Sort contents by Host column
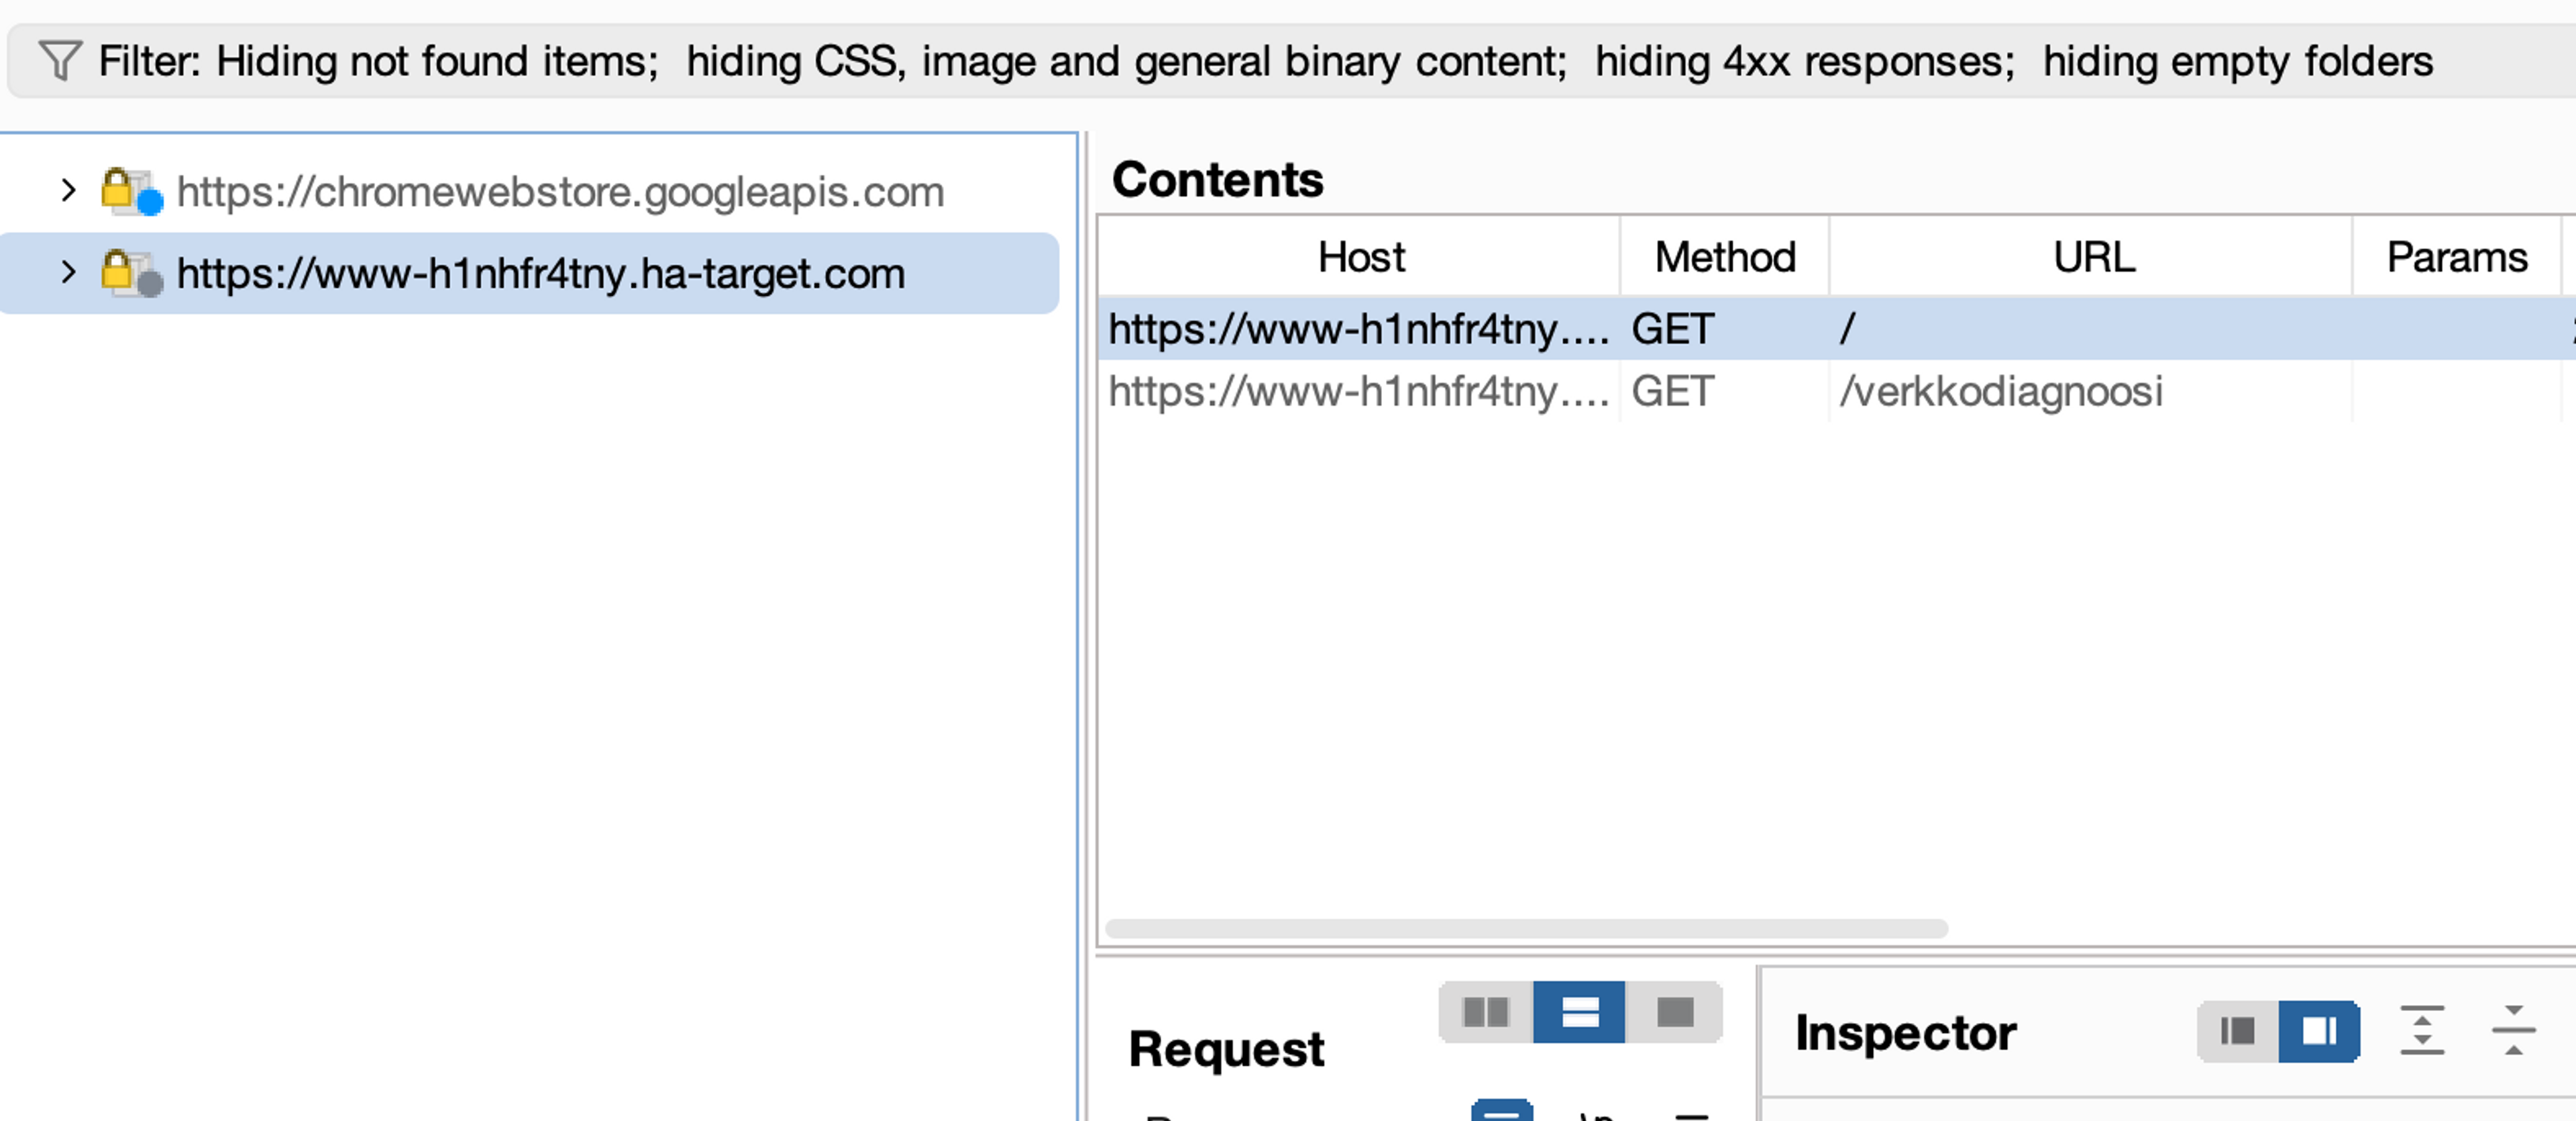 (1360, 257)
